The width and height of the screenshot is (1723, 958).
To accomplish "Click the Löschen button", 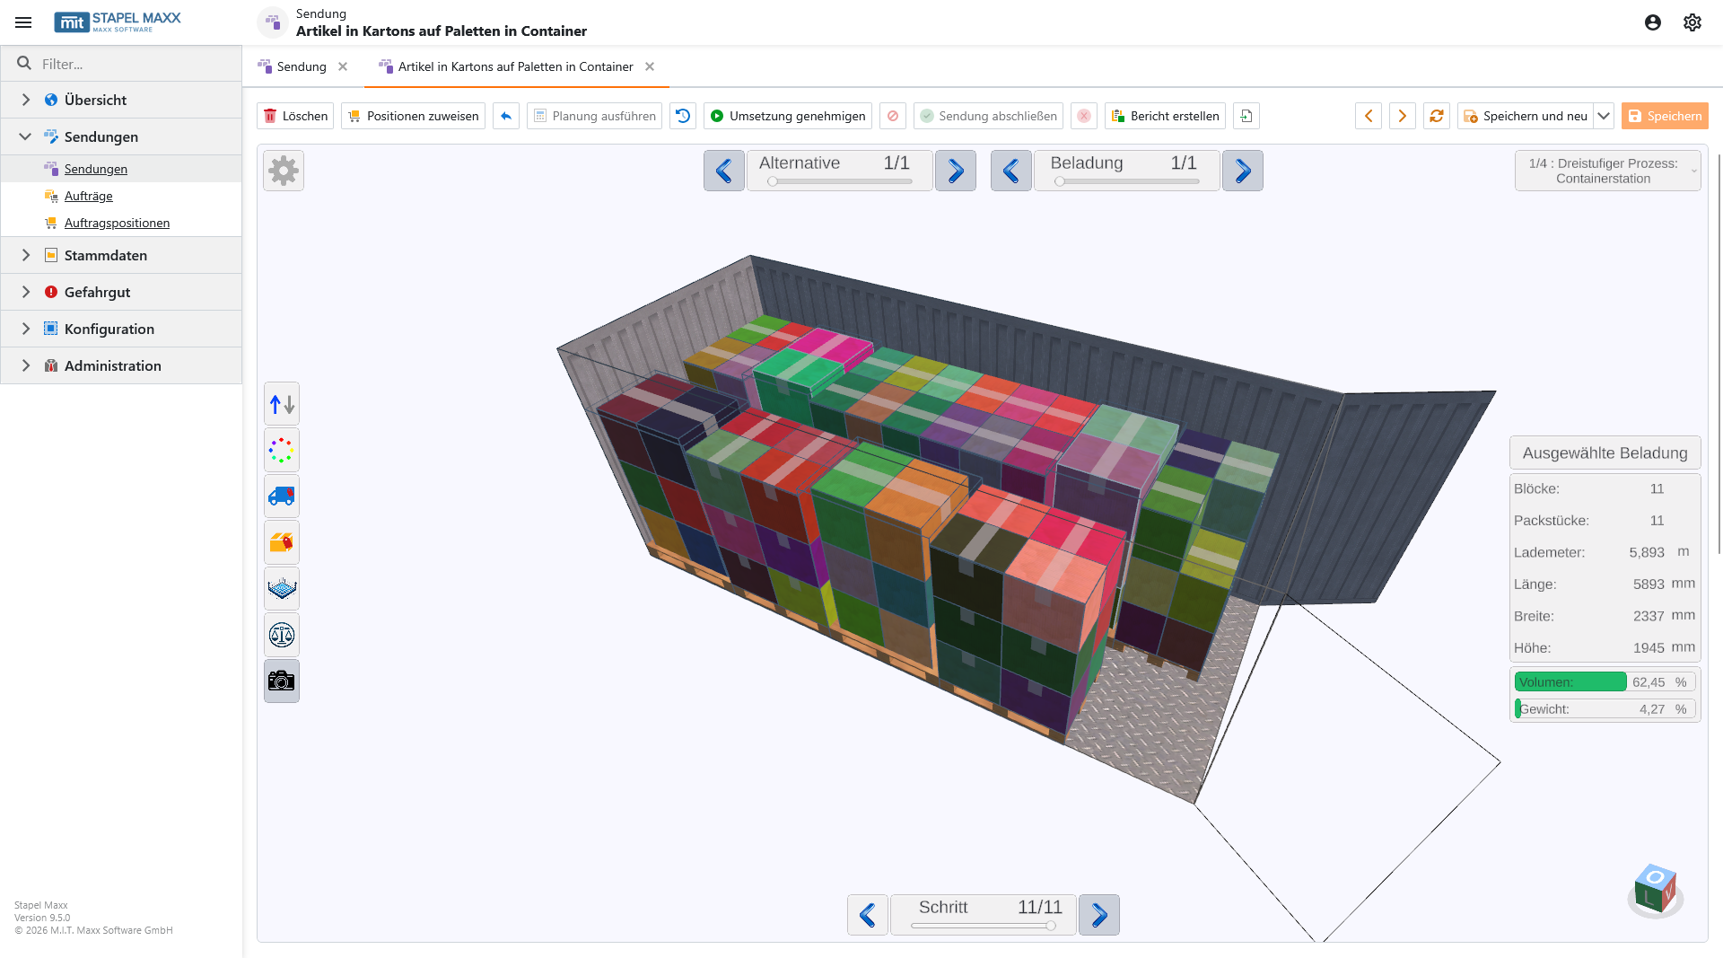I will click(295, 116).
